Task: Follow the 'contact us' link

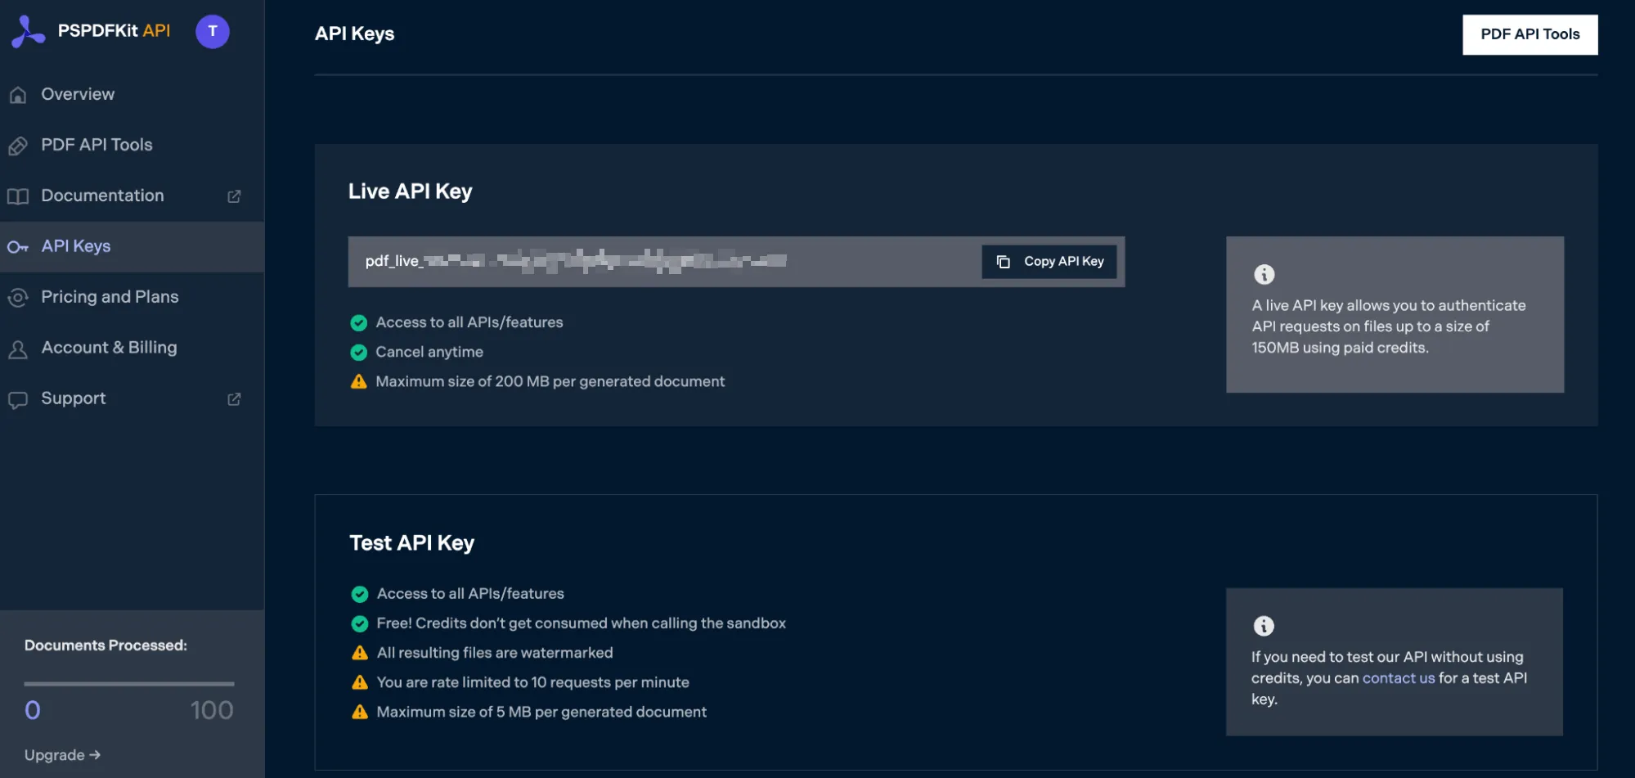Action: coord(1398,678)
